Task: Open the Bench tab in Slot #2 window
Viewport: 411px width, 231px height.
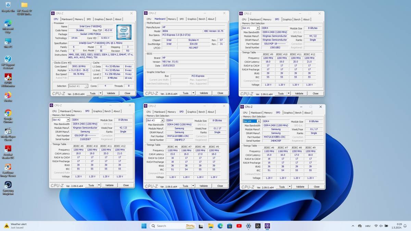Action: (108, 111)
